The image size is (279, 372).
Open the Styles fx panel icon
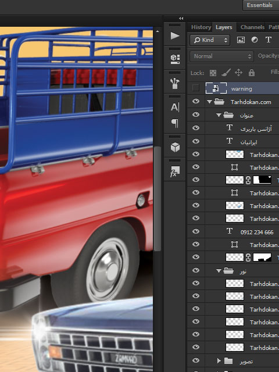(x=175, y=171)
